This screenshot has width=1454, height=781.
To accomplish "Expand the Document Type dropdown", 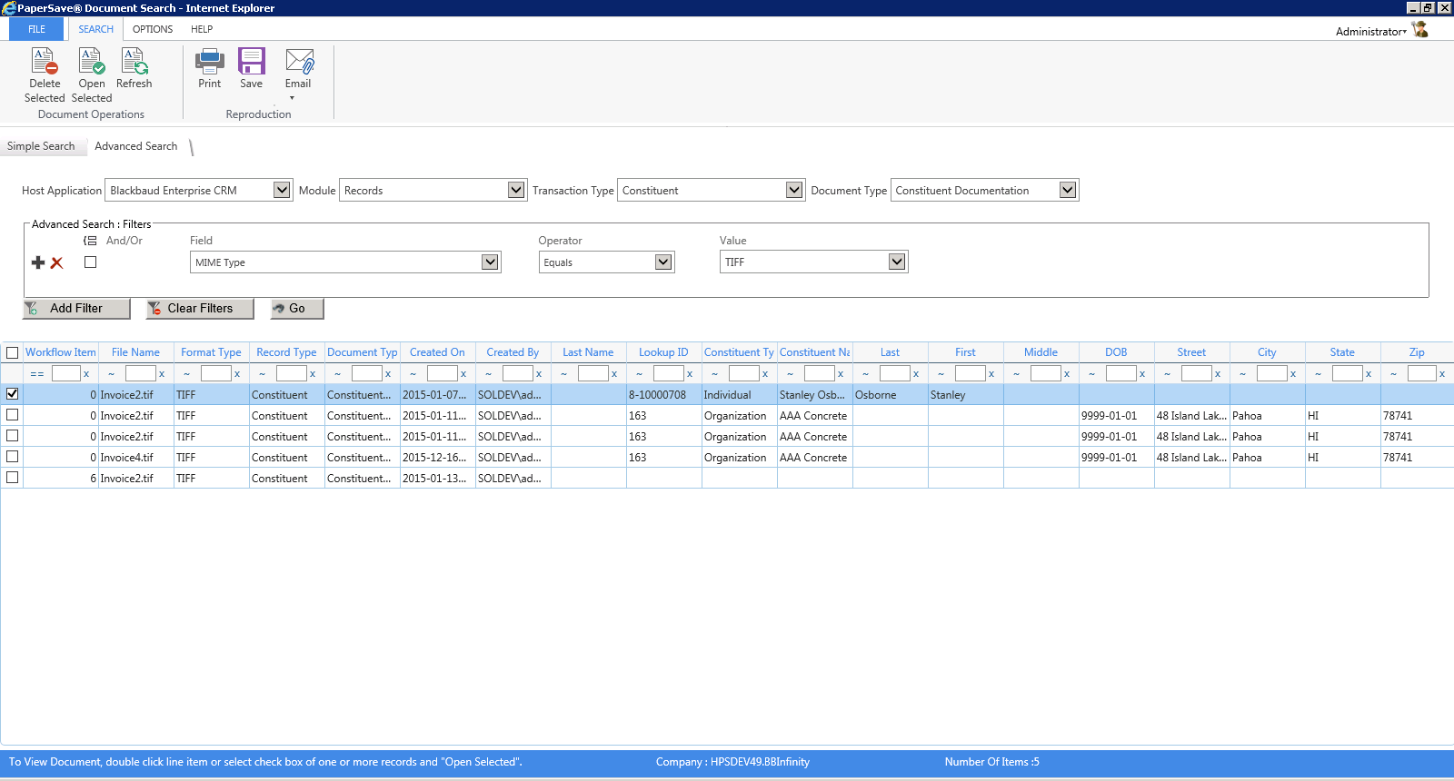I will [x=1068, y=190].
